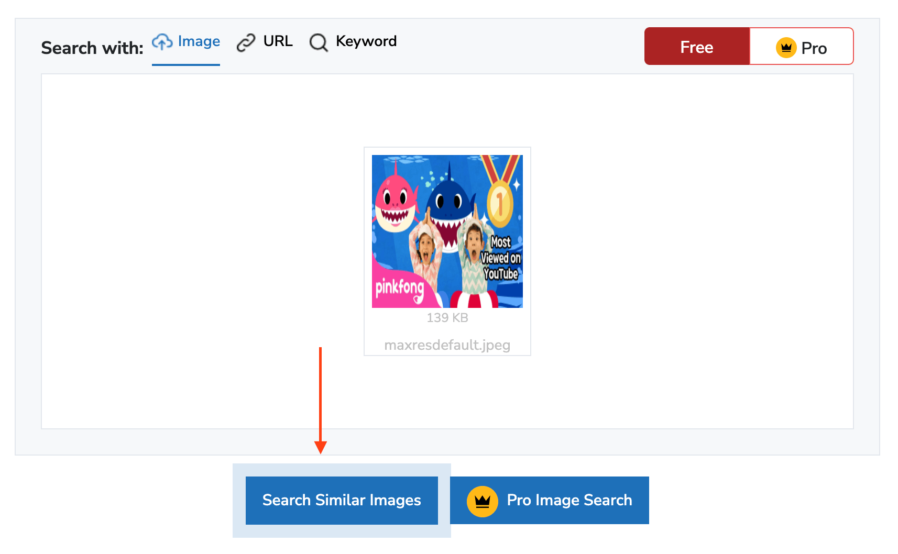This screenshot has width=898, height=554.
Task: Click the crown icon in Pro toggle
Action: coord(786,48)
